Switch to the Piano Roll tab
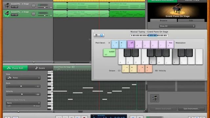The image size is (210, 118). [15, 68]
